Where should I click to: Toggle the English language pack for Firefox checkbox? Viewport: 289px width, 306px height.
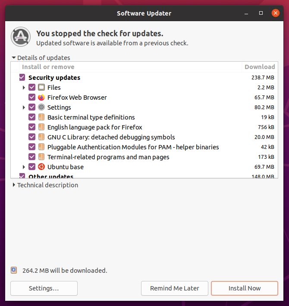[x=32, y=127]
